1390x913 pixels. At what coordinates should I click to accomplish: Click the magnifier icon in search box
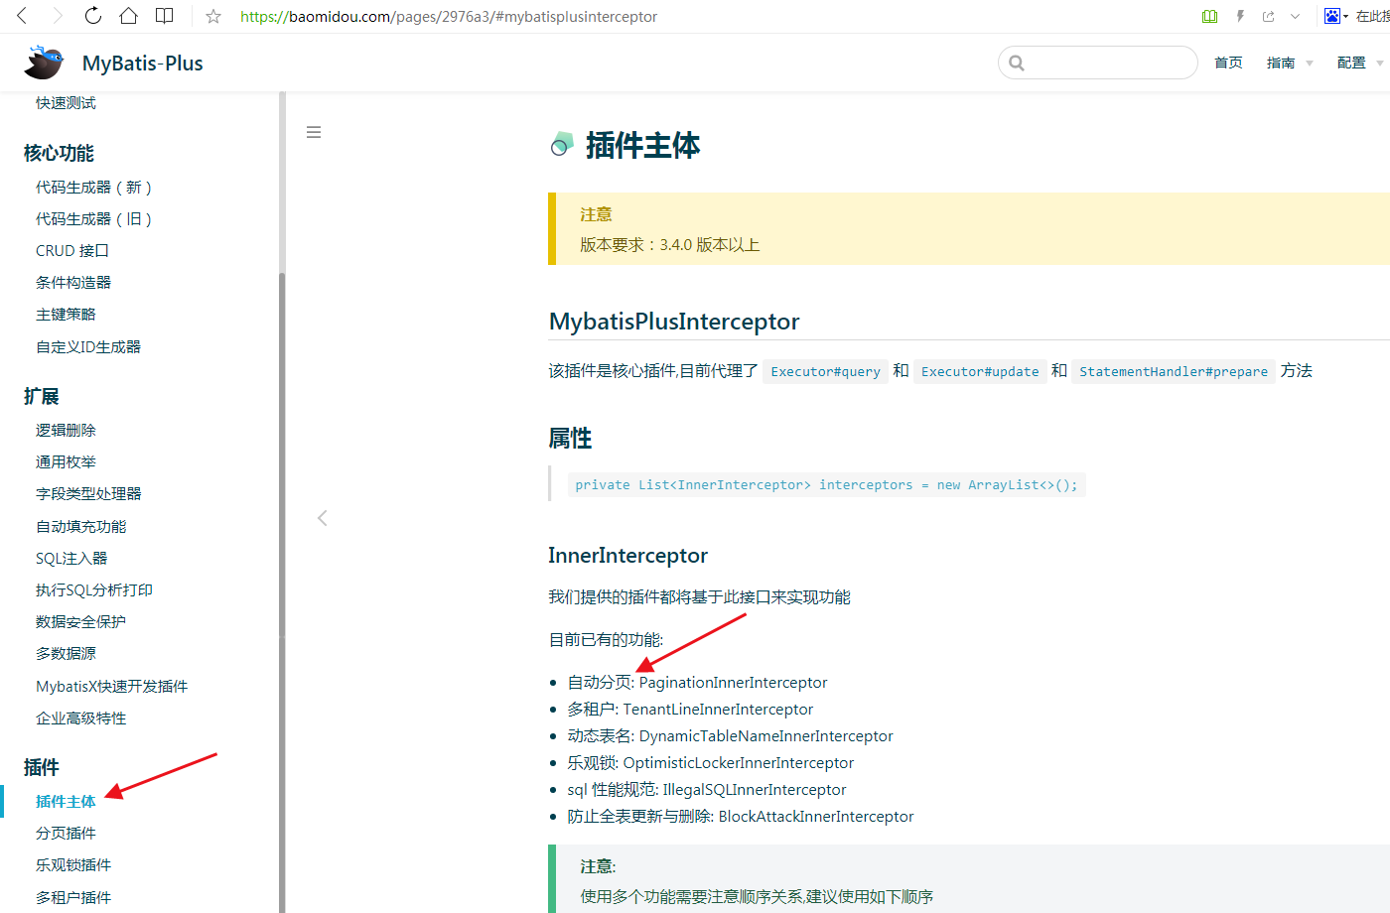coord(1017,63)
